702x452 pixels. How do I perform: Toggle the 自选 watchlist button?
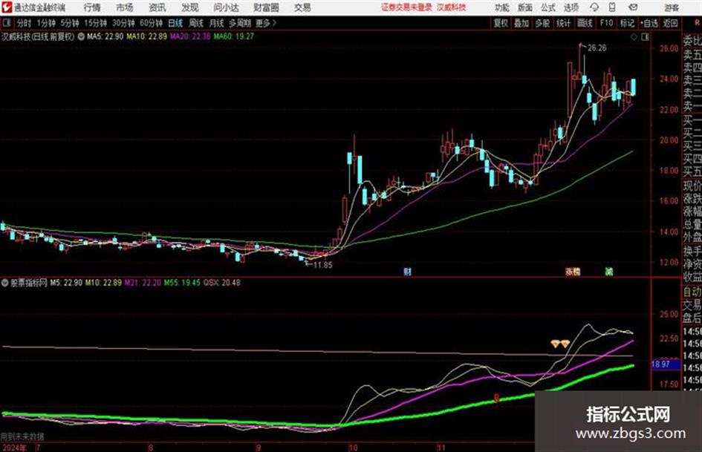[649, 23]
